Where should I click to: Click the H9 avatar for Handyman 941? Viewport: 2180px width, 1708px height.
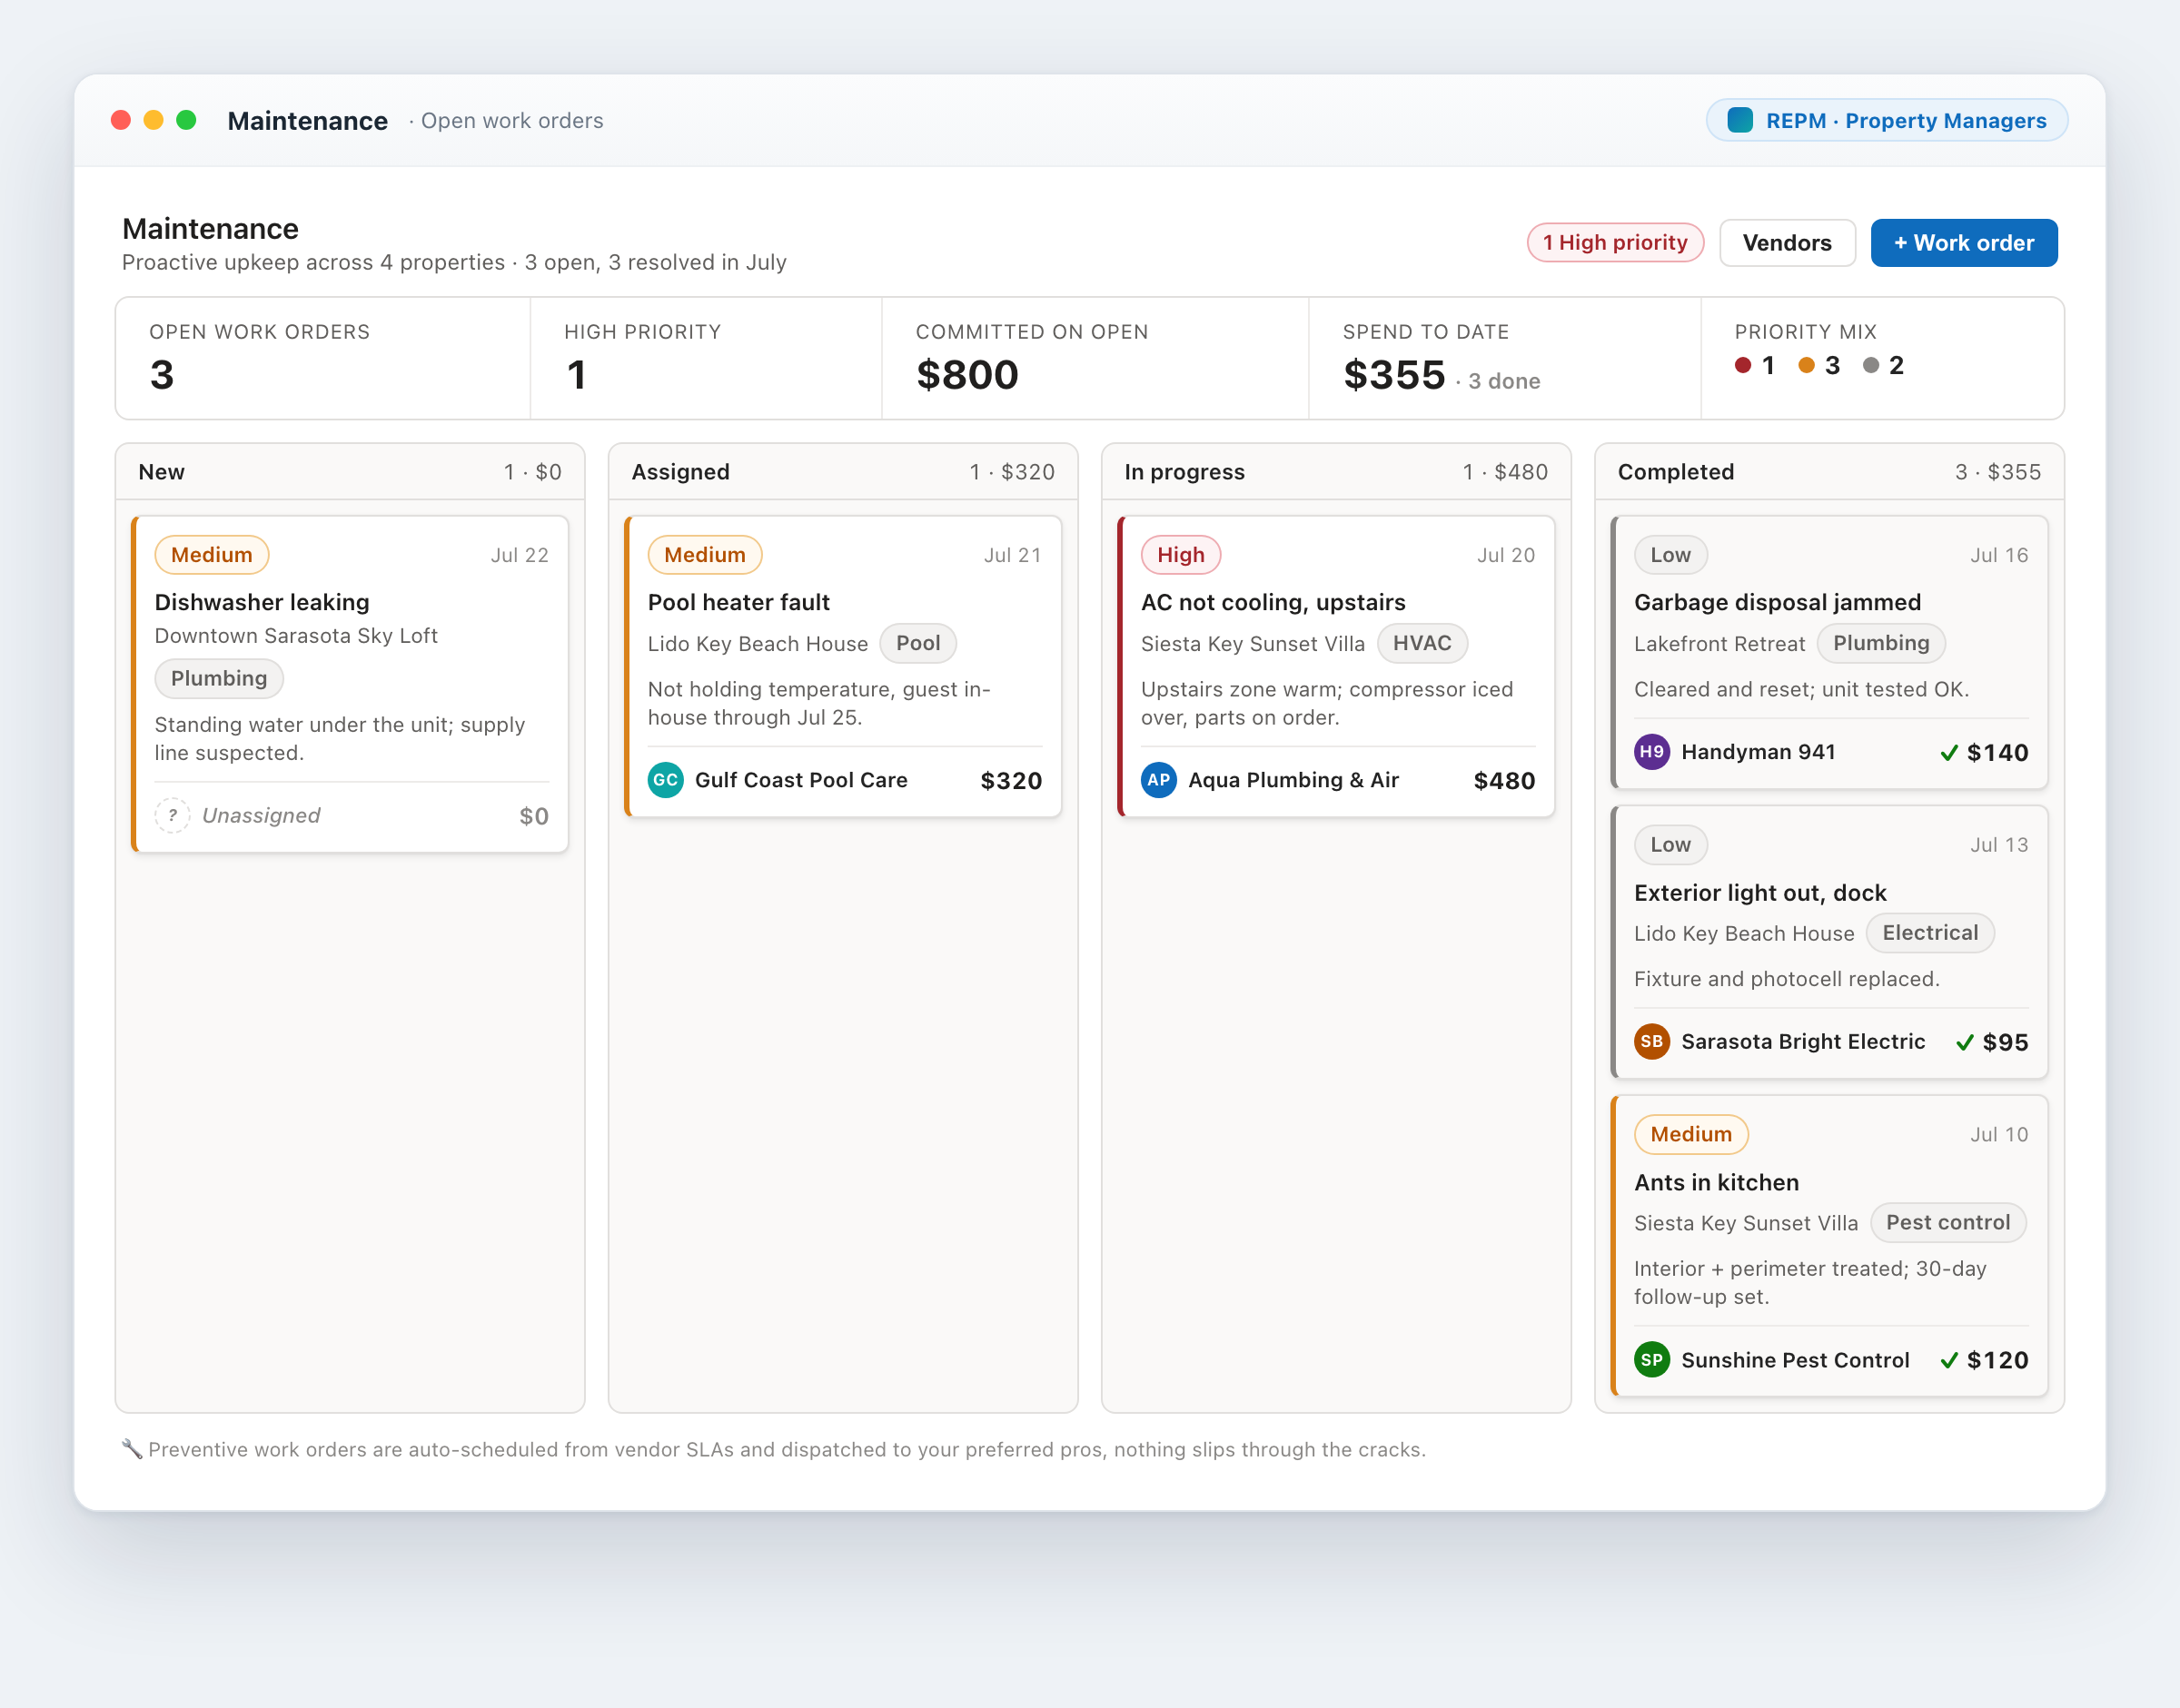coord(1651,752)
